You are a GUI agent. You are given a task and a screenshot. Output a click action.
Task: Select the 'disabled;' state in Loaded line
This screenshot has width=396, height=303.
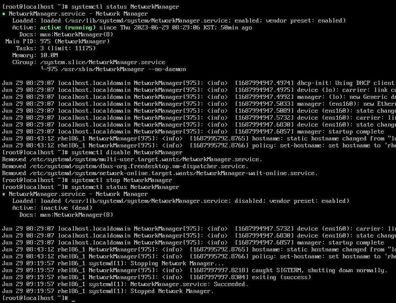pyautogui.click(x=250, y=201)
